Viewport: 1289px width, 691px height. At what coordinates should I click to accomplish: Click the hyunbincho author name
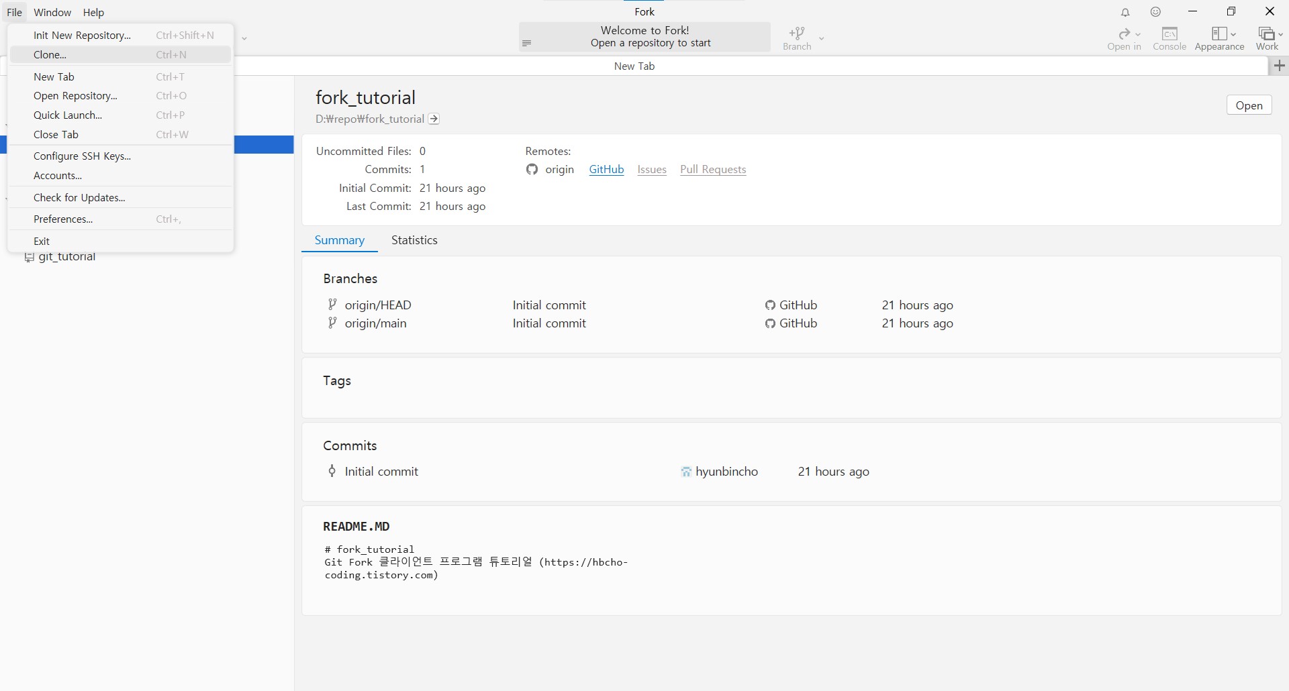coord(727,472)
